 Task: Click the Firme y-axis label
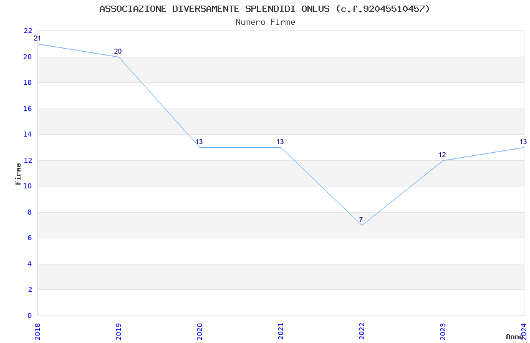click(18, 174)
